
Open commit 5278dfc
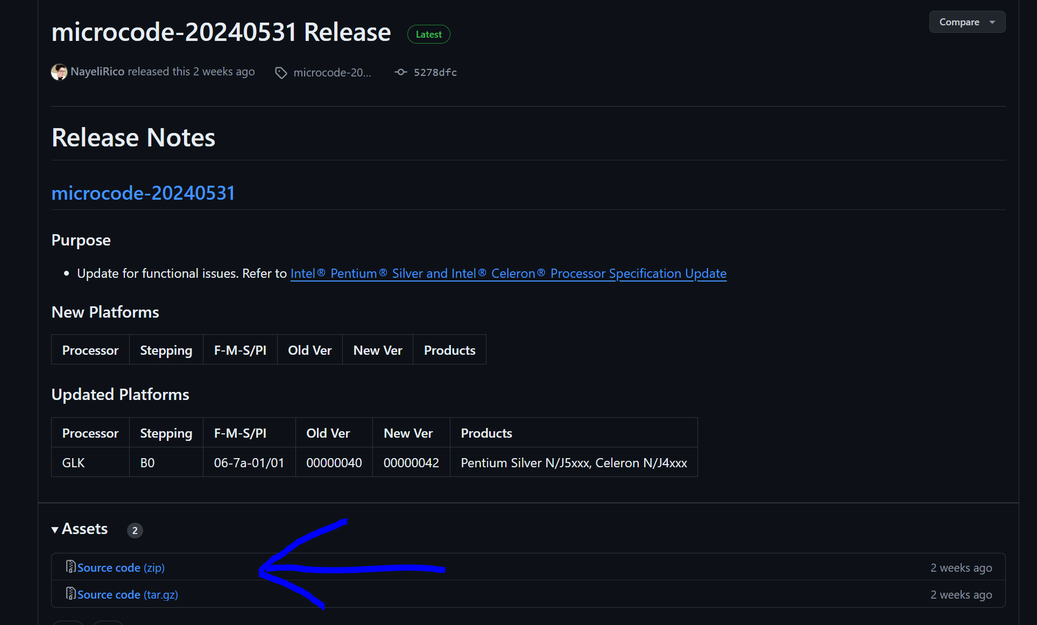click(435, 73)
